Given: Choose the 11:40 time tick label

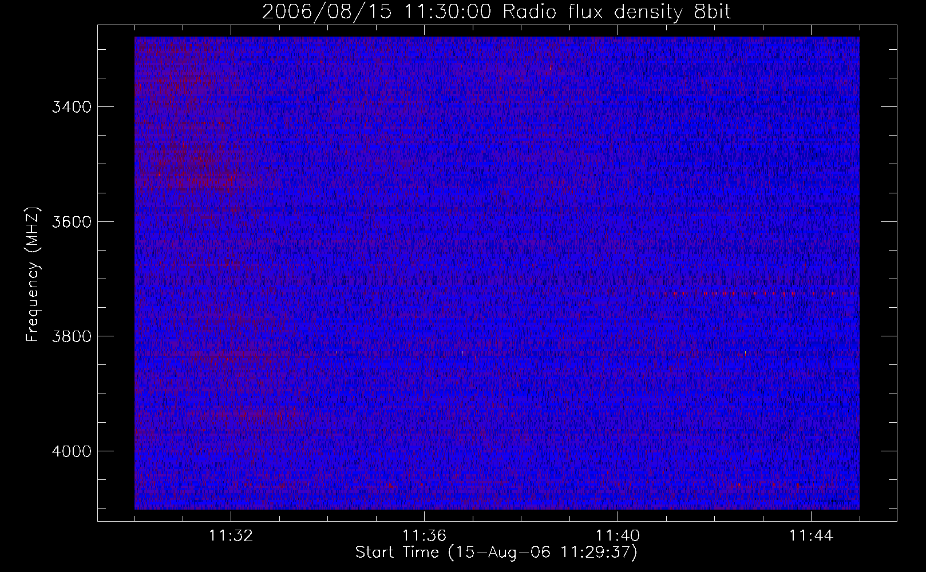Looking at the screenshot, I should click(618, 535).
